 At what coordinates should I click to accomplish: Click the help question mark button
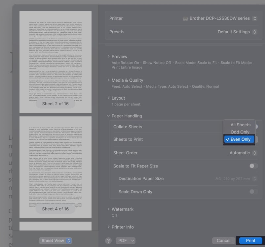click(x=108, y=241)
